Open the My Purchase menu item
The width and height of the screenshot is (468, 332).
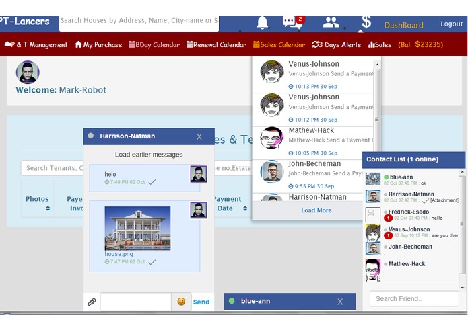tap(98, 44)
